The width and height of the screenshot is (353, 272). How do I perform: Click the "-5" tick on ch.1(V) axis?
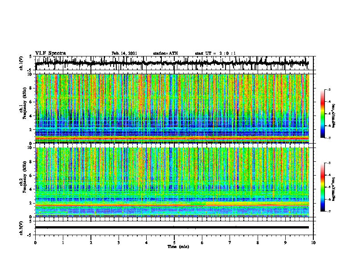click(x=30, y=70)
